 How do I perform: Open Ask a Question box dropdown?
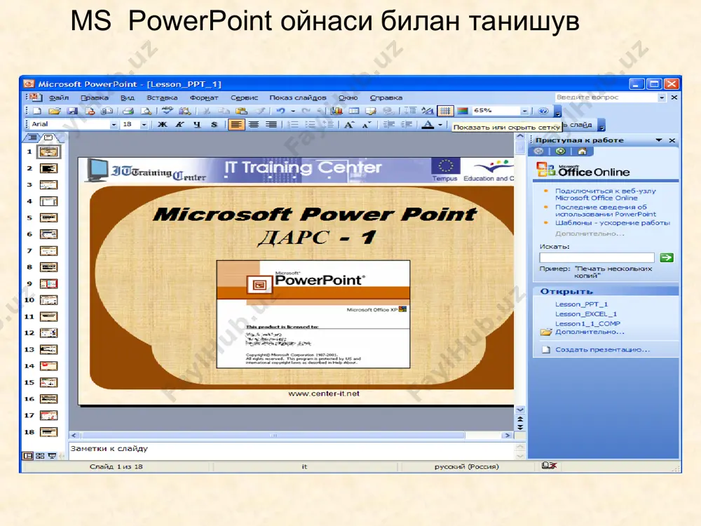tap(662, 97)
